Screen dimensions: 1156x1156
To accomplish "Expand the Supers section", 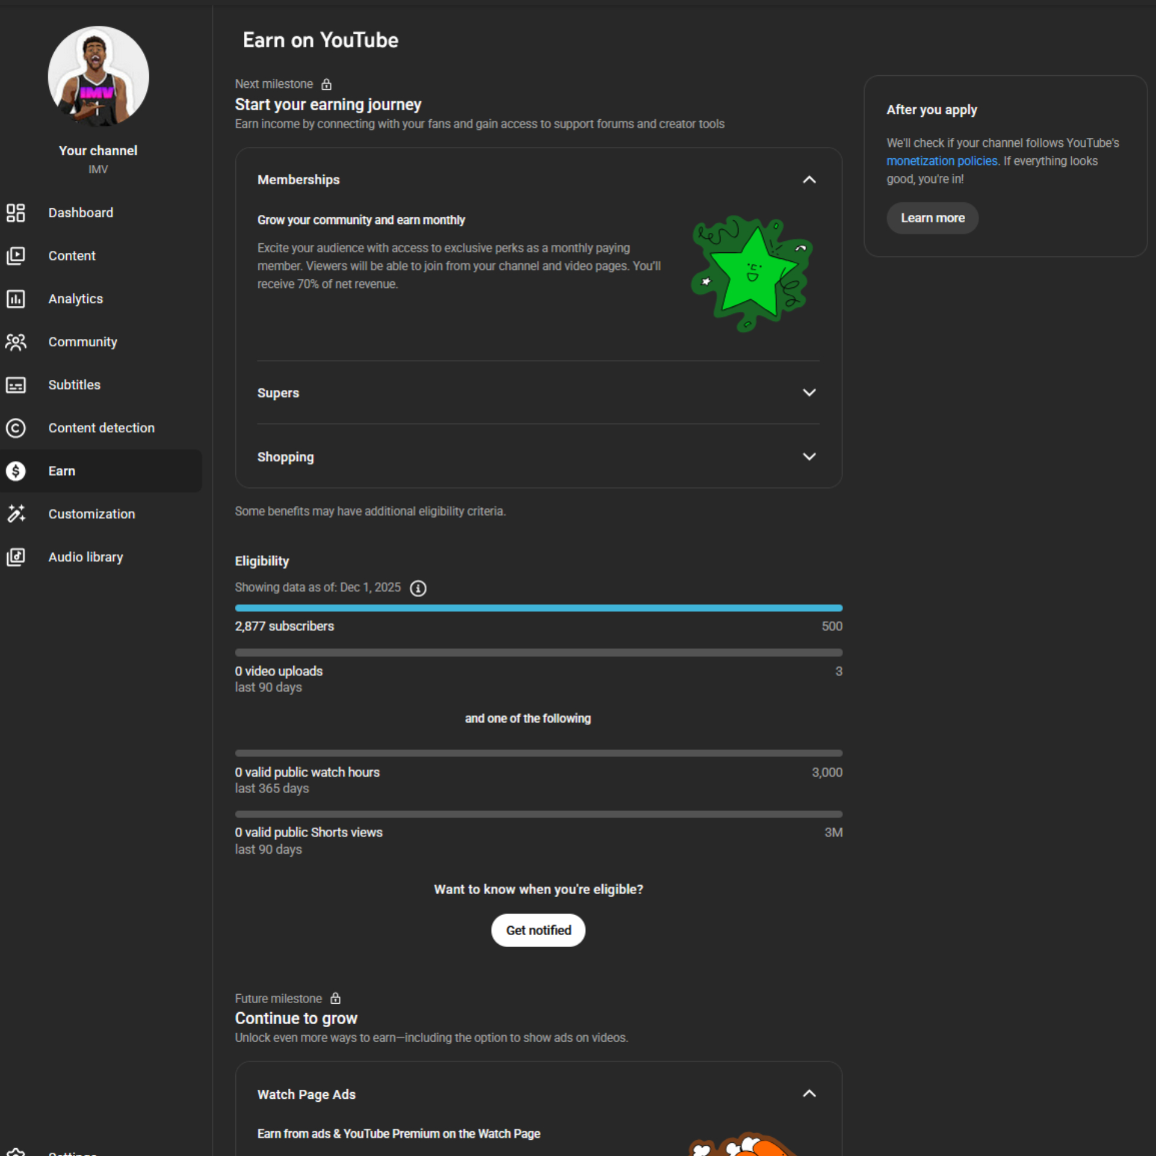I will click(809, 393).
